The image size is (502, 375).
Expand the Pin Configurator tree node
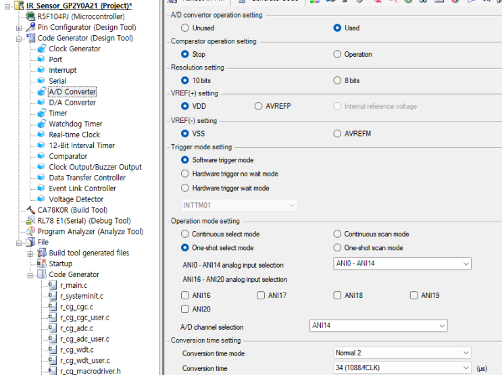[19, 28]
